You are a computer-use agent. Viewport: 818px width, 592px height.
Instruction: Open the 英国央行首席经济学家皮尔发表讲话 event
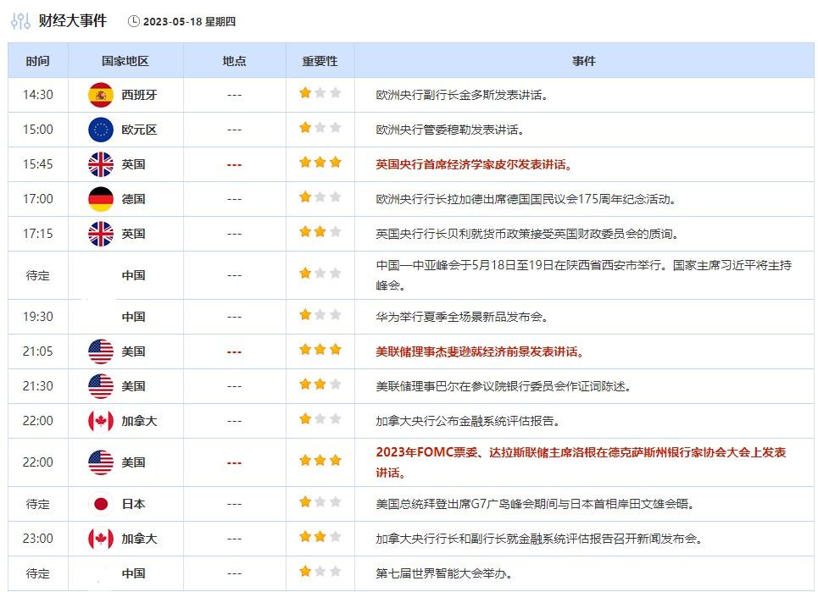(x=474, y=164)
